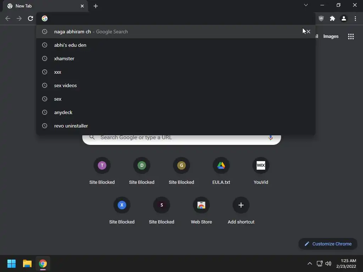The image size is (363, 272).
Task: Open Chrome three-dot menu
Action: click(355, 18)
